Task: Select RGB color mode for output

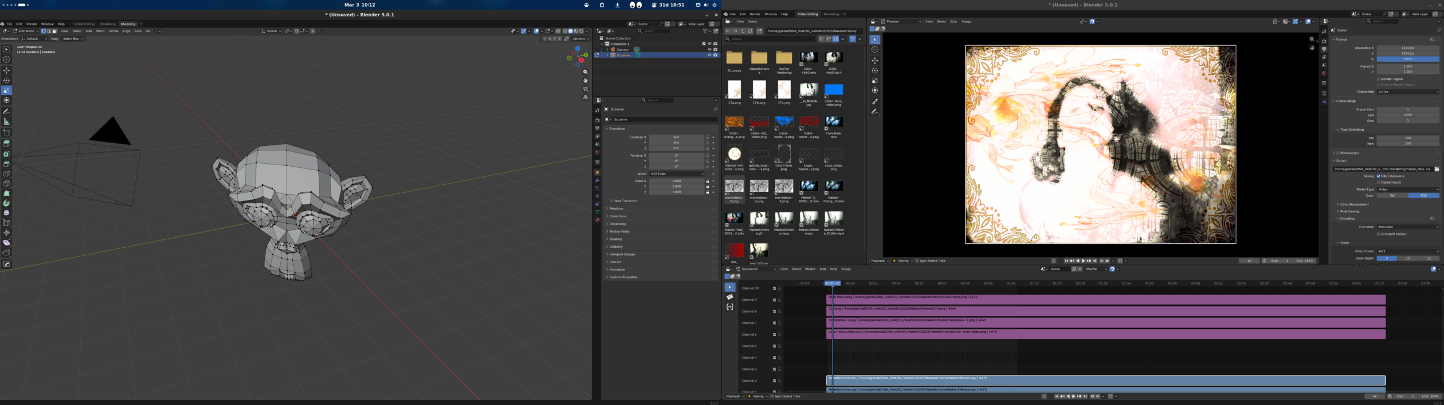Action: click(1424, 195)
